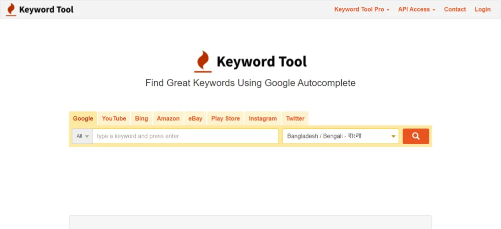
Task: Switch to the Instagram tab
Action: [x=263, y=118]
